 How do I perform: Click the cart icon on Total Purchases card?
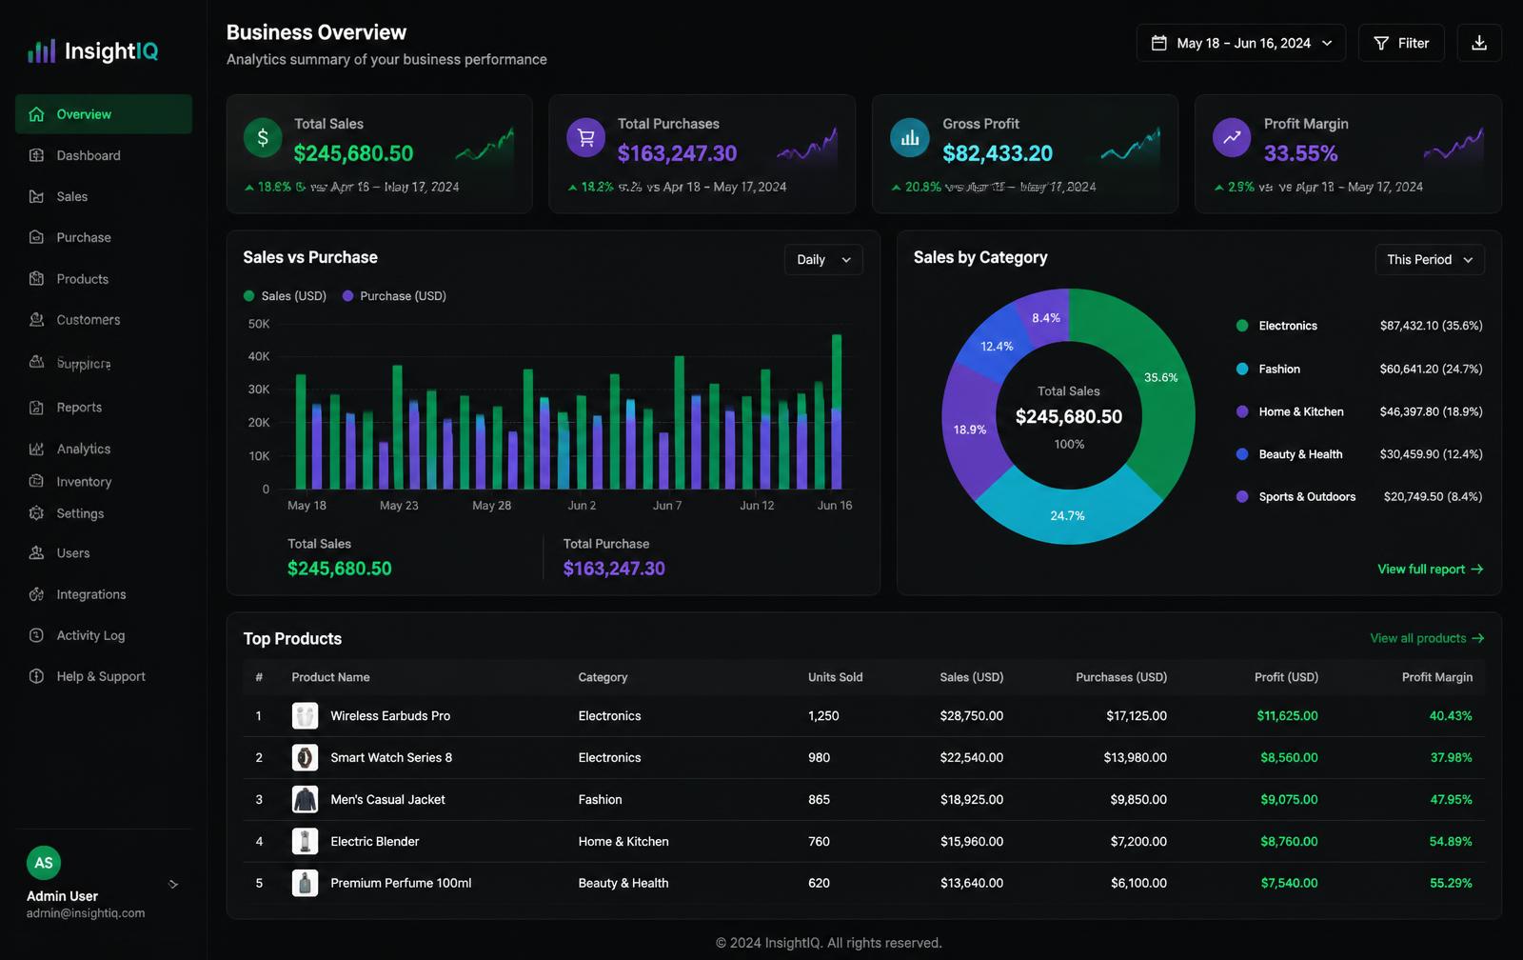(585, 137)
